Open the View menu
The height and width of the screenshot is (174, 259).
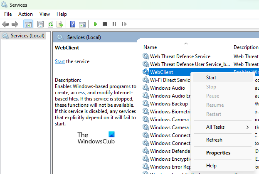[x=44, y=14]
